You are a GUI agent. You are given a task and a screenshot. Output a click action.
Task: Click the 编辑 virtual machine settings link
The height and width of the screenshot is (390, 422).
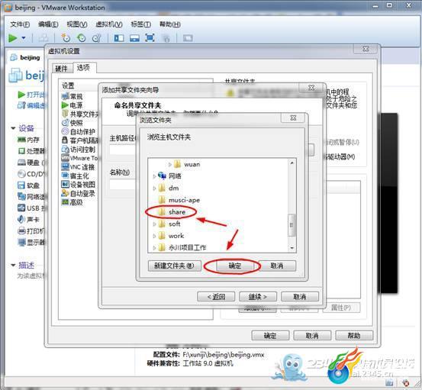coord(32,105)
